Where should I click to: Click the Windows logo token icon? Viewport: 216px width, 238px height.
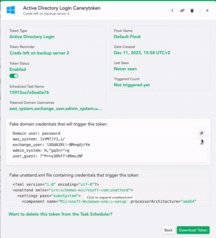pyautogui.click(x=11, y=10)
